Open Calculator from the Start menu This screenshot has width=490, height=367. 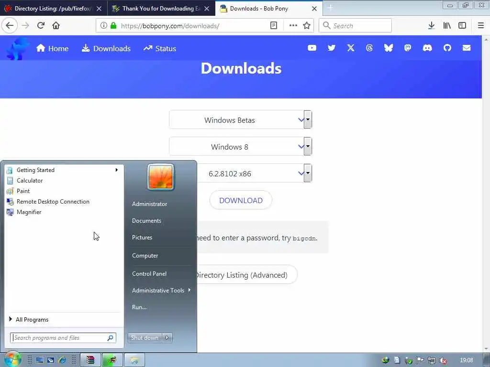64,180
